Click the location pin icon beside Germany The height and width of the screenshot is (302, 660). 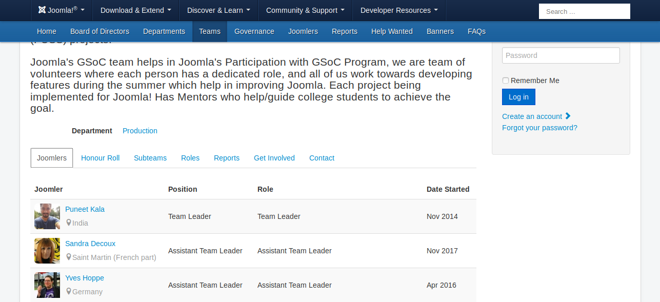pyautogui.click(x=69, y=292)
